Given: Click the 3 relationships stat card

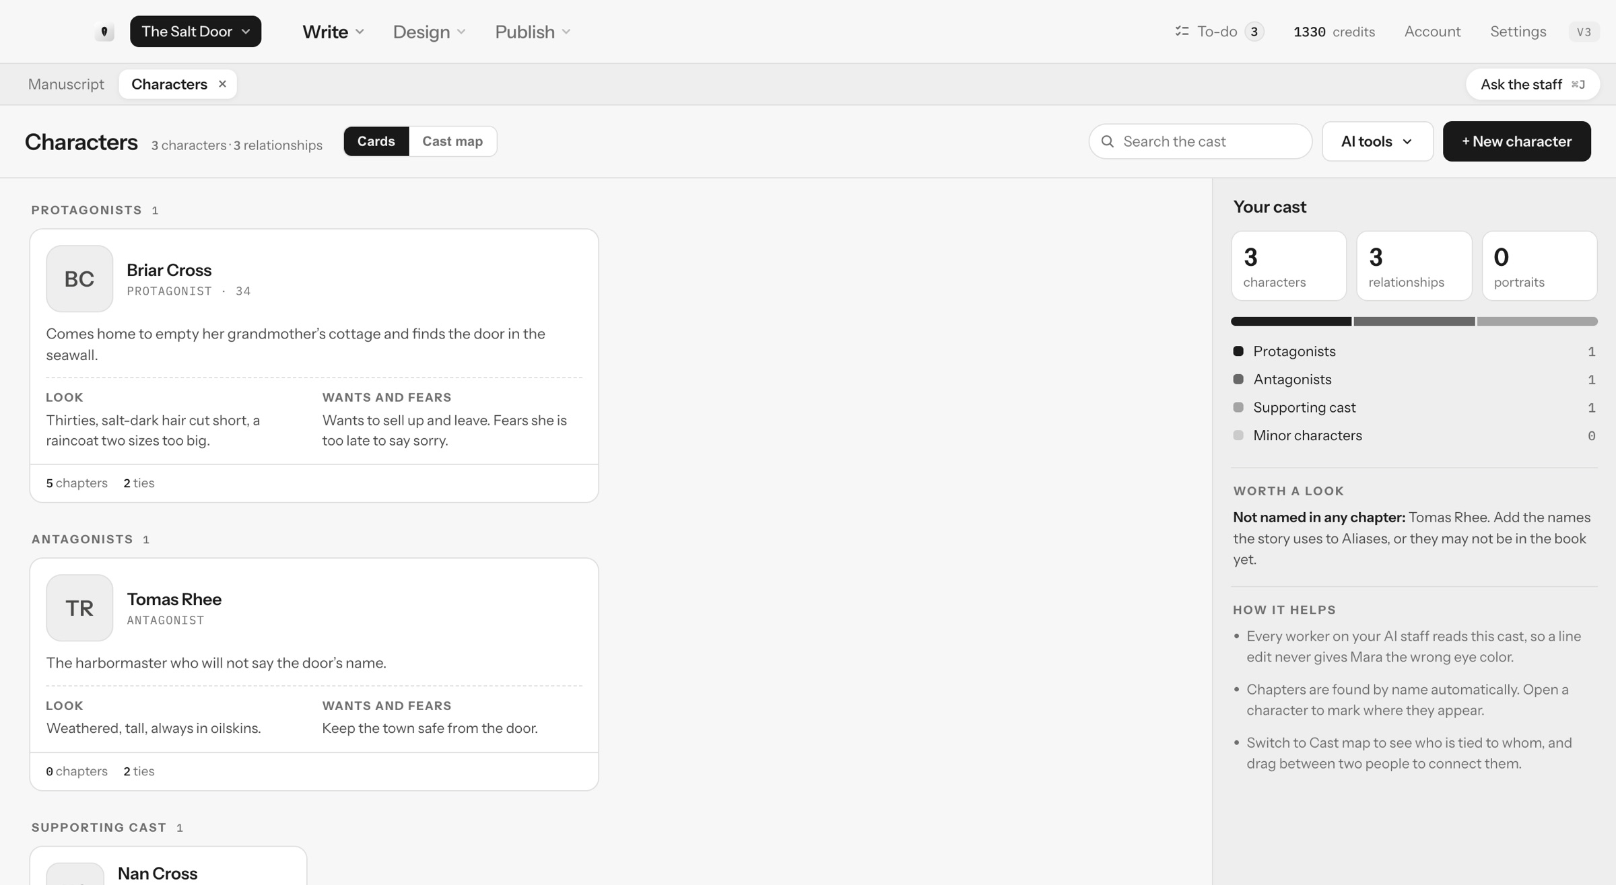Looking at the screenshot, I should (x=1414, y=266).
